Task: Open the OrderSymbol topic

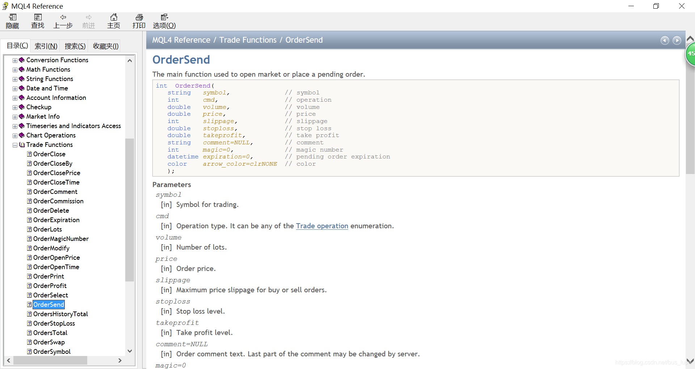Action: 52,352
